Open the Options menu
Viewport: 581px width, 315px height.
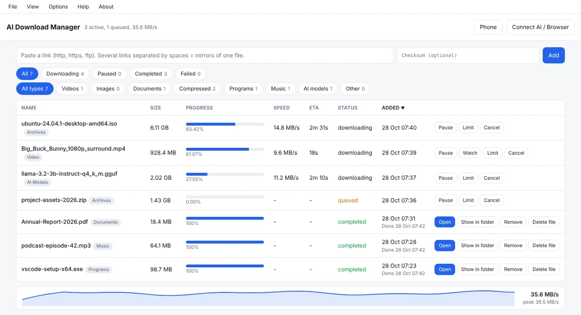(58, 7)
